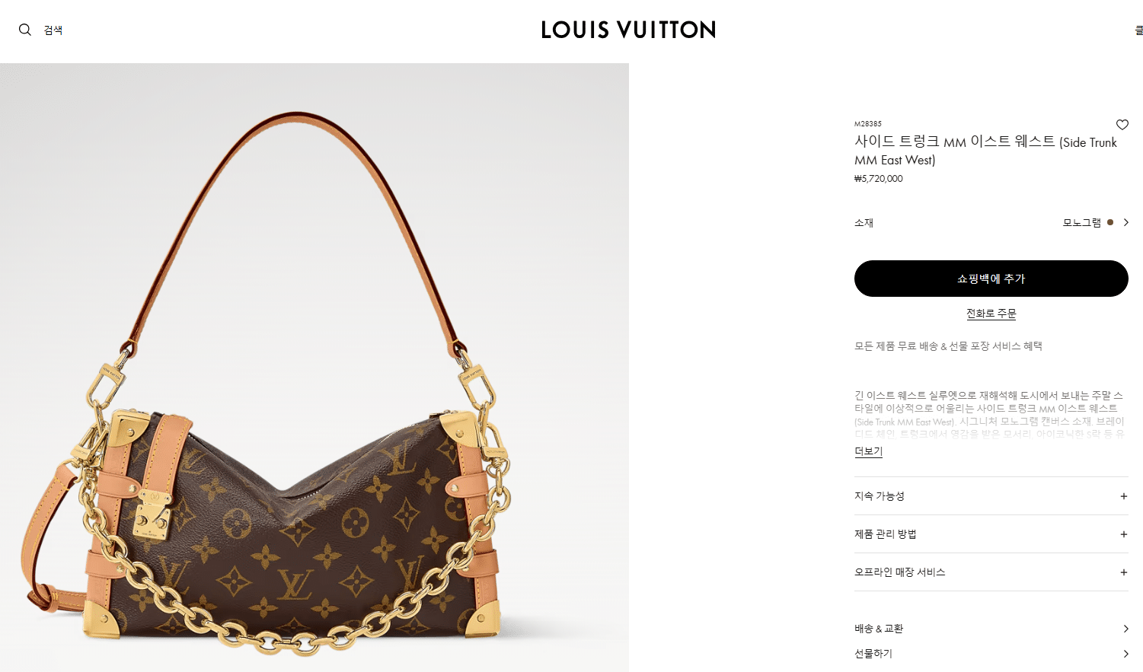The image size is (1143, 672).
Task: Open the partially visible top-right menu
Action: point(1138,30)
